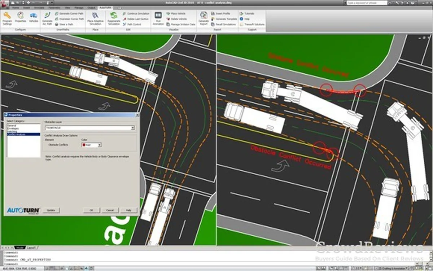The image size is (433, 271).
Task: Select Envelopes in the category list
Action: click(x=13, y=128)
